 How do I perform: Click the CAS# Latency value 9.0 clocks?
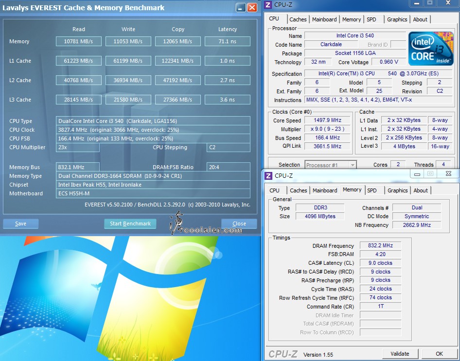tap(380, 263)
